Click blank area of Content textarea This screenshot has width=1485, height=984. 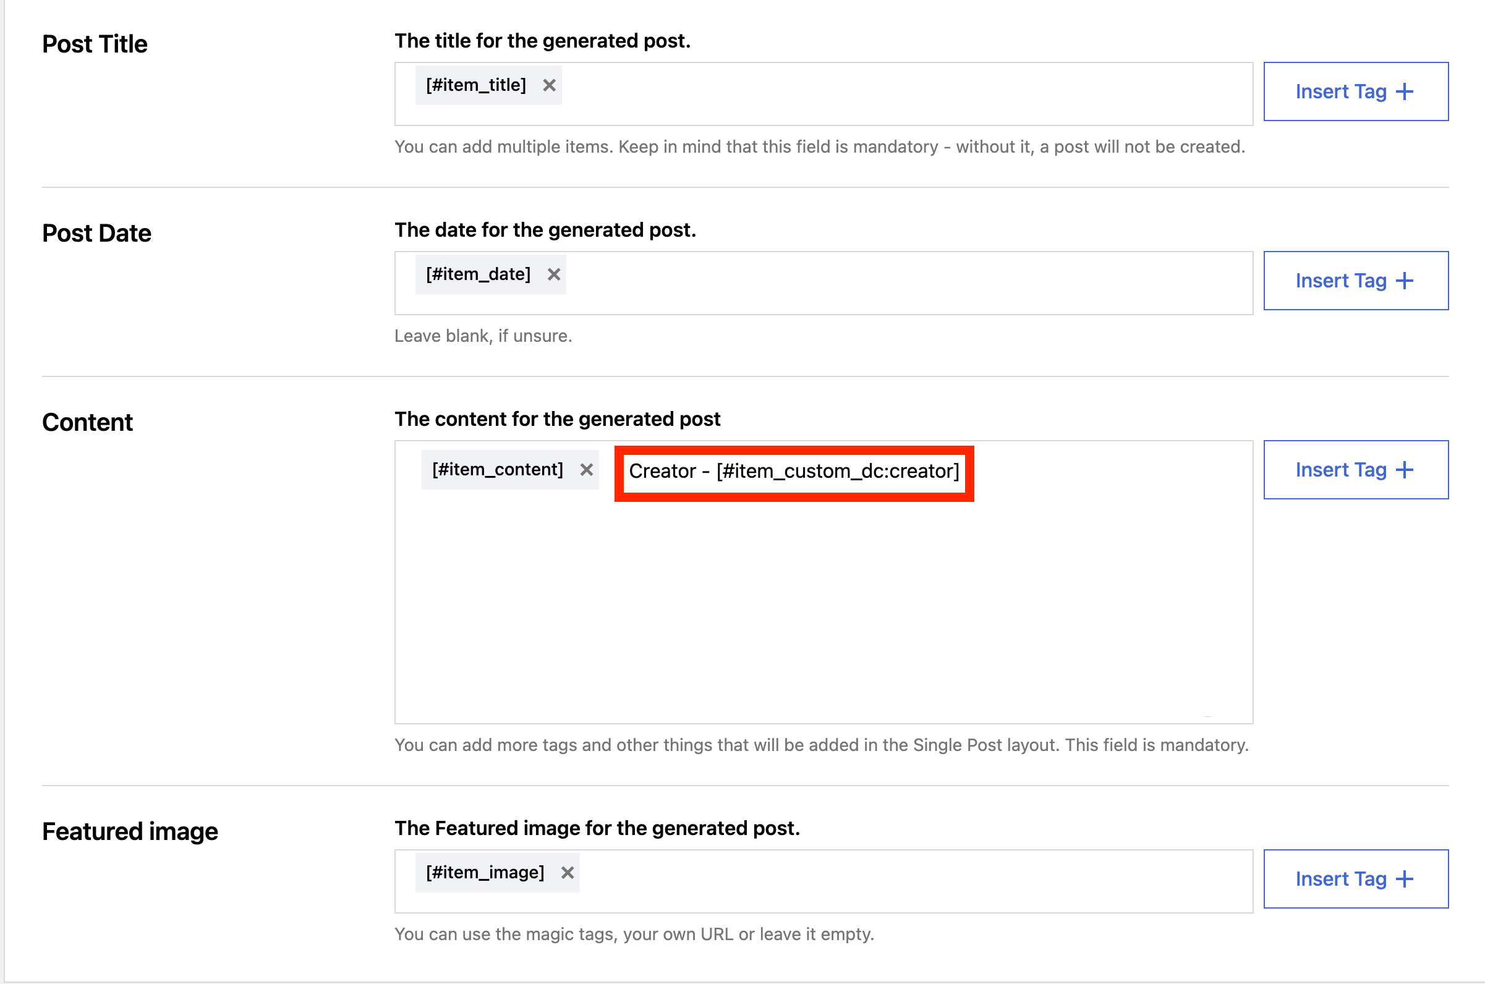pos(816,615)
